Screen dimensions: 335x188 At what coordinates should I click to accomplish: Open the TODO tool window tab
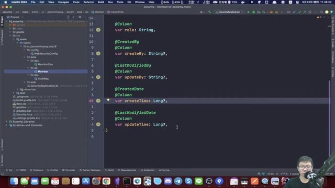pyautogui.click(x=21, y=170)
